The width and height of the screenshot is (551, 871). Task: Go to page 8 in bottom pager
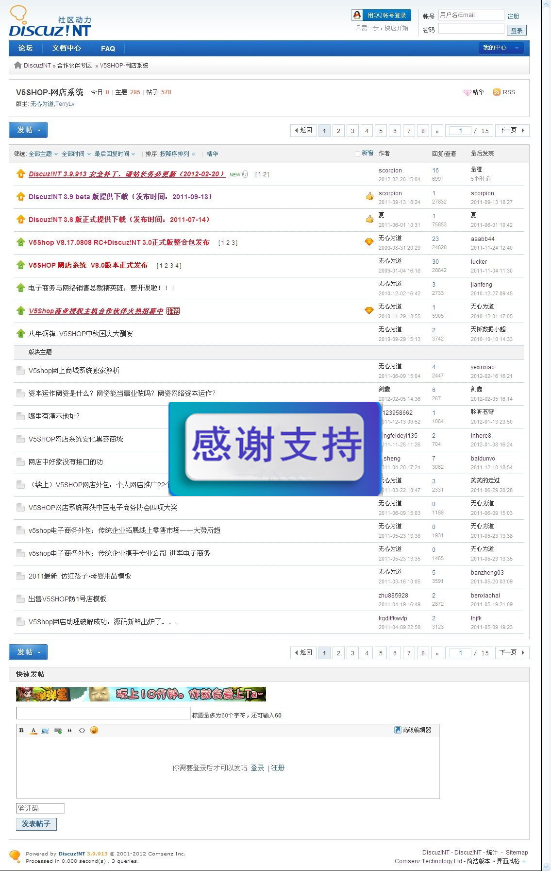click(x=423, y=653)
